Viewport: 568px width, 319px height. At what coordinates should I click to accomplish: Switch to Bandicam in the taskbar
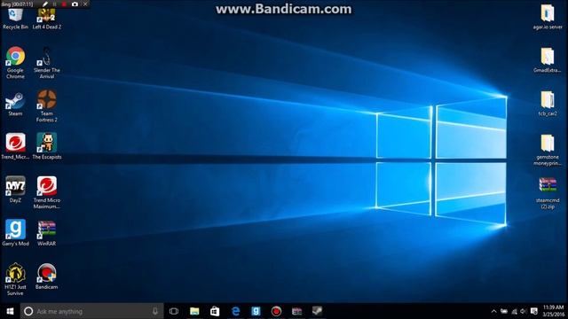(276, 311)
